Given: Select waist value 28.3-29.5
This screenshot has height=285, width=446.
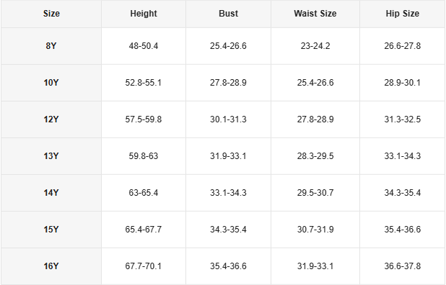Looking at the screenshot, I should [x=315, y=156].
